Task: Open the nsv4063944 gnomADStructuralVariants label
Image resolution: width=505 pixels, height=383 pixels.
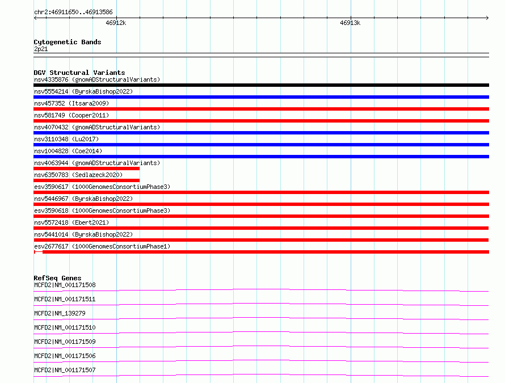Action: [97, 163]
